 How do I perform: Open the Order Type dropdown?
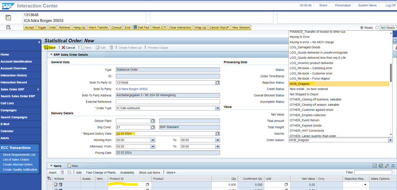[x=218, y=108]
